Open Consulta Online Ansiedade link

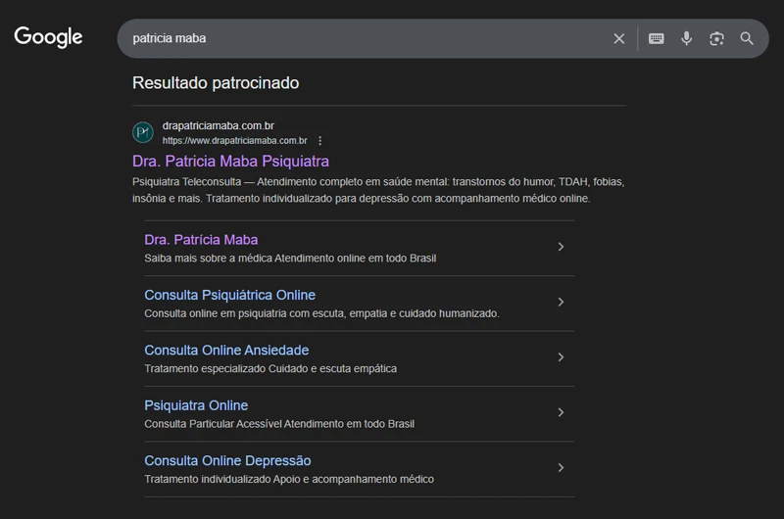[x=226, y=350]
